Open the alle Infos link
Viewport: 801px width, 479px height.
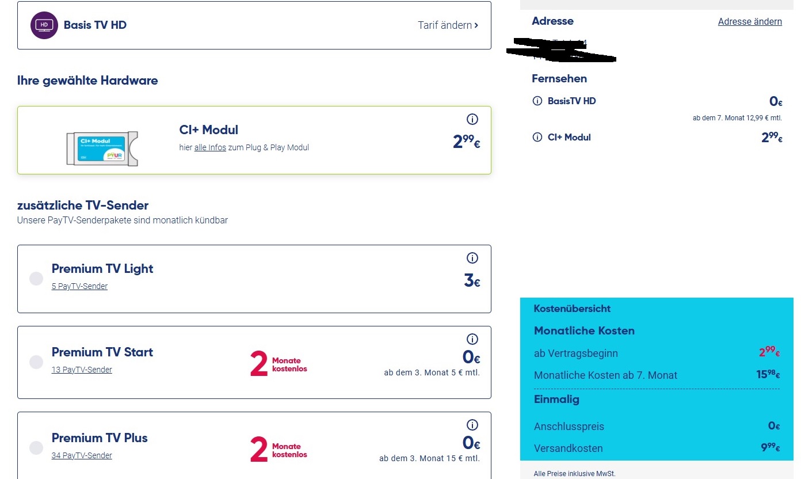210,147
